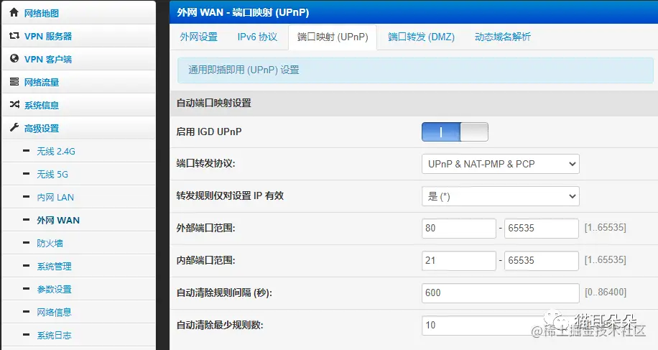Click the shuffle icon beside 系统信息
The height and width of the screenshot is (350, 658).
14,104
